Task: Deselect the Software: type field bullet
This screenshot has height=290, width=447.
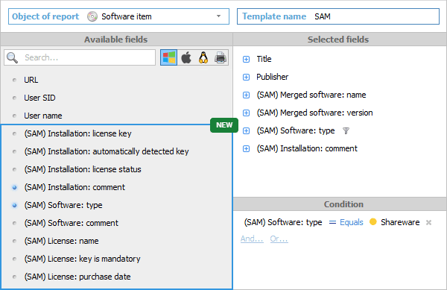Action: tap(15, 205)
